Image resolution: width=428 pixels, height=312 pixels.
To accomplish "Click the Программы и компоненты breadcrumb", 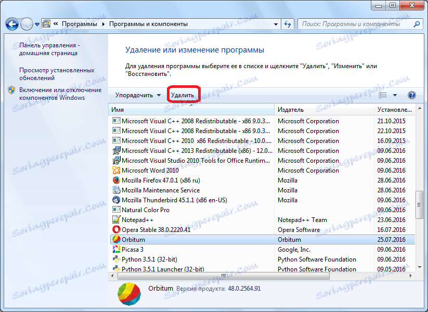I will [x=148, y=24].
